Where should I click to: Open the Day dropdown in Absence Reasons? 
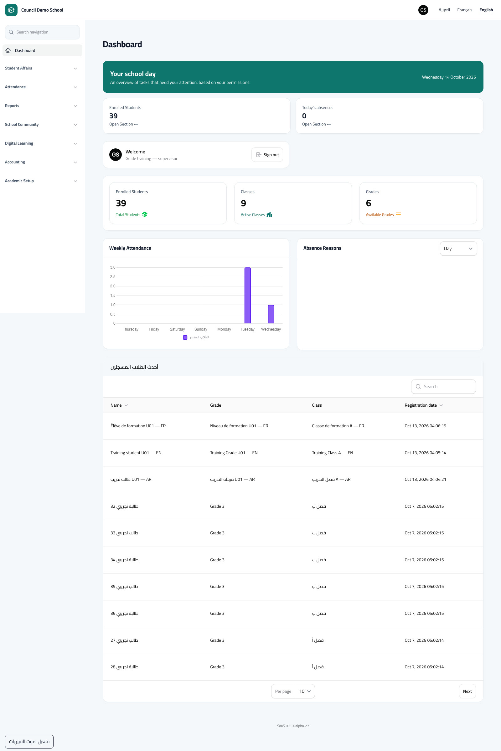[458, 249]
